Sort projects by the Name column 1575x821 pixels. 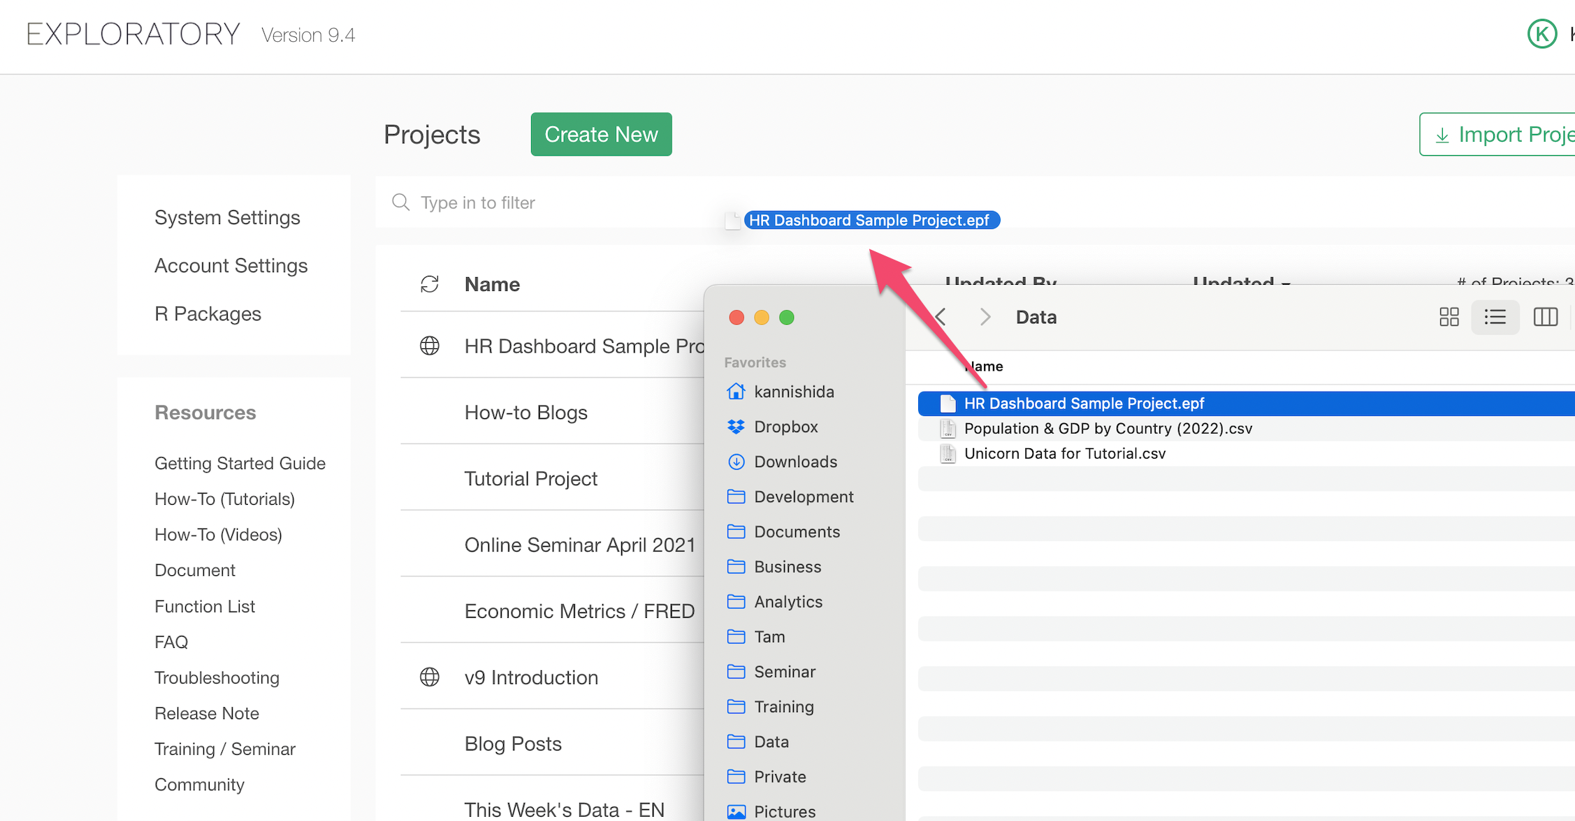click(492, 284)
